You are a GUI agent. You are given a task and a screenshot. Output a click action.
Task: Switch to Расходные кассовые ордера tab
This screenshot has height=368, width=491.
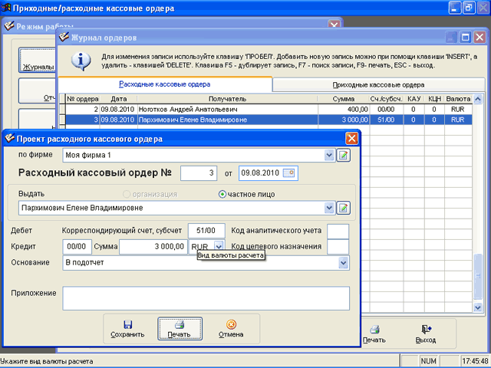click(165, 84)
